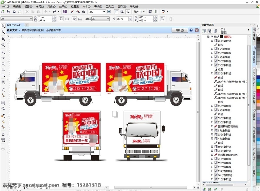Open the zoom level dropdown showing 2%
The height and width of the screenshot is (191, 260).
104,12
